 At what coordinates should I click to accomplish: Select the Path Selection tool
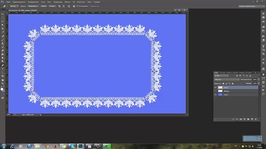[x=2, y=72]
